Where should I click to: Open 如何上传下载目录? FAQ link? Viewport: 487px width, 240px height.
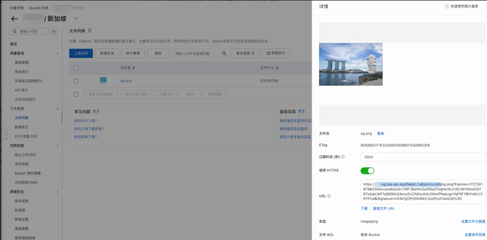click(89, 129)
